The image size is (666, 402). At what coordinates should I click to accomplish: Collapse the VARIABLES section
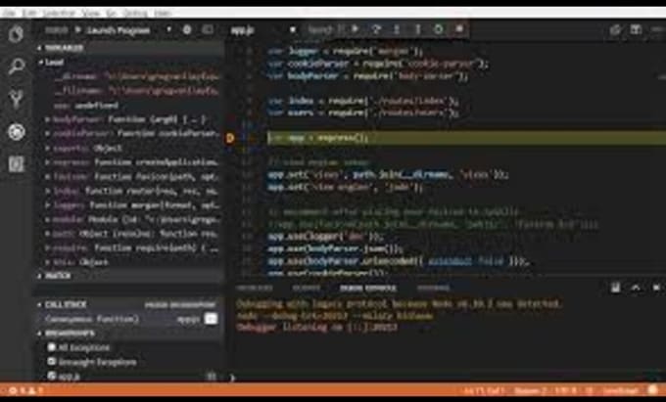coord(127,48)
